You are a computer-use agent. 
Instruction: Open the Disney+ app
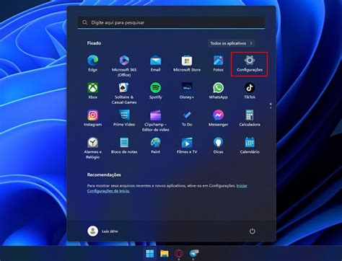pos(187,91)
